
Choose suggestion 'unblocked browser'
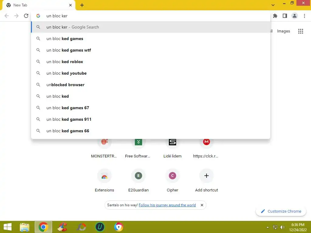coord(151,85)
